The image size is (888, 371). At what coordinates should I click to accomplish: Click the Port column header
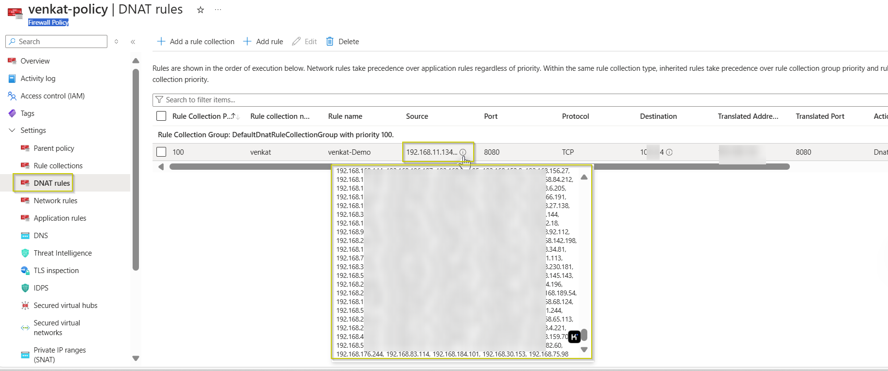(491, 116)
